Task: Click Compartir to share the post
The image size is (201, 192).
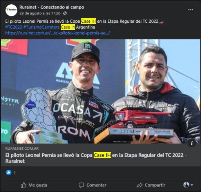Action: click(x=151, y=185)
